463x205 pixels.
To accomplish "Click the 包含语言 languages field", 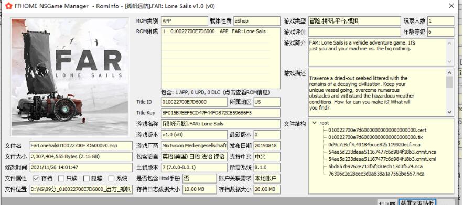I will coord(195,157).
